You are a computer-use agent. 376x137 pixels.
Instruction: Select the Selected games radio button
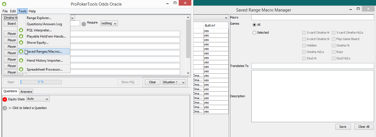tap(255, 32)
